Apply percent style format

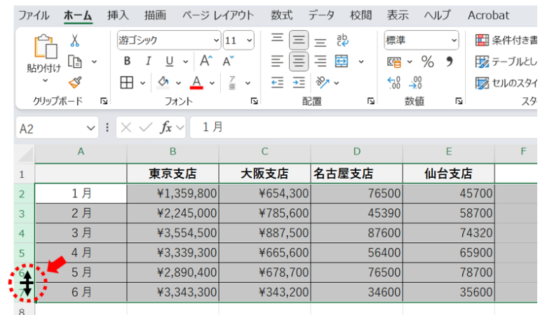(x=427, y=62)
